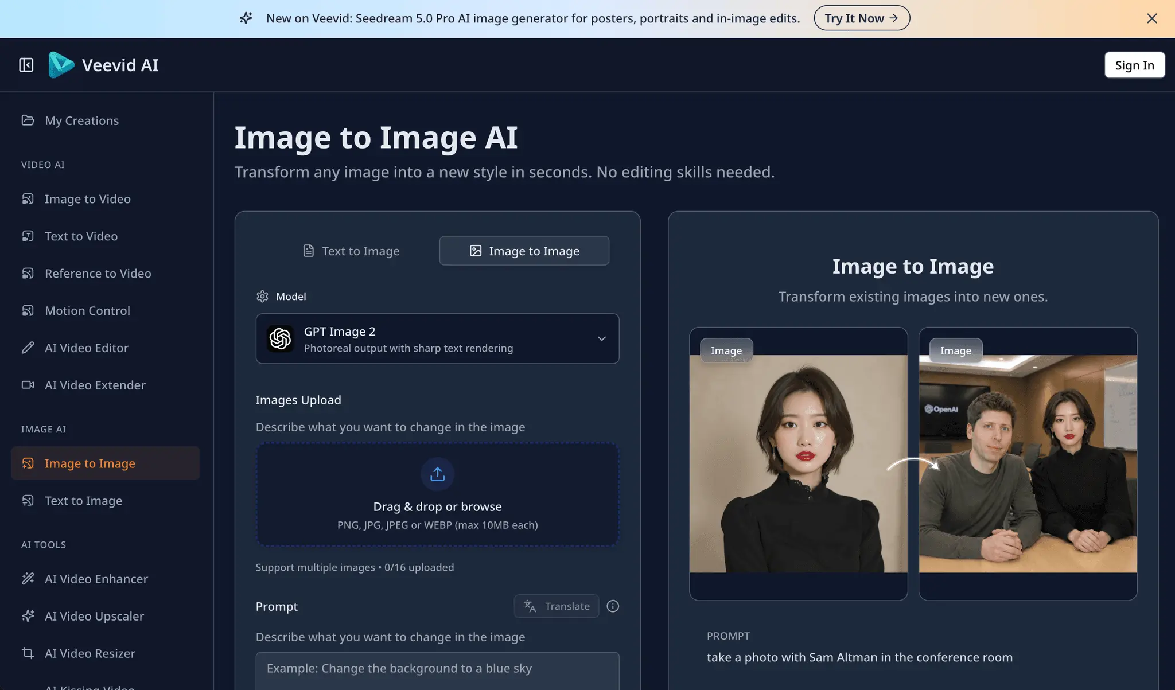Click the Model gear icon
Viewport: 1175px width, 690px height.
coord(262,296)
